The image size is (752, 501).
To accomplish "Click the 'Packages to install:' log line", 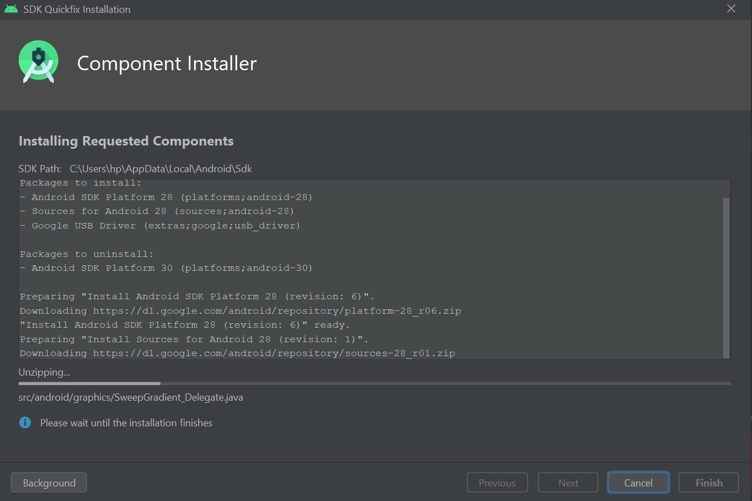I will (81, 183).
